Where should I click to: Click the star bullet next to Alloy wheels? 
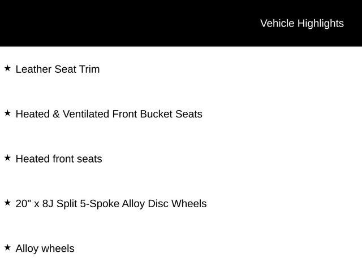click(x=7, y=247)
